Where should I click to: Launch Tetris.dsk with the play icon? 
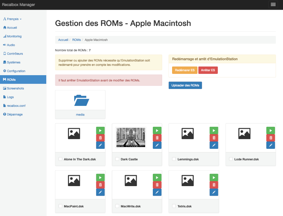(214, 178)
